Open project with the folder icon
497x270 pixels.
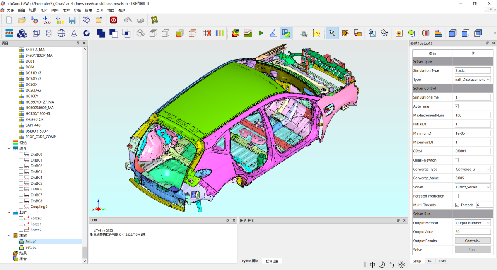click(22, 20)
